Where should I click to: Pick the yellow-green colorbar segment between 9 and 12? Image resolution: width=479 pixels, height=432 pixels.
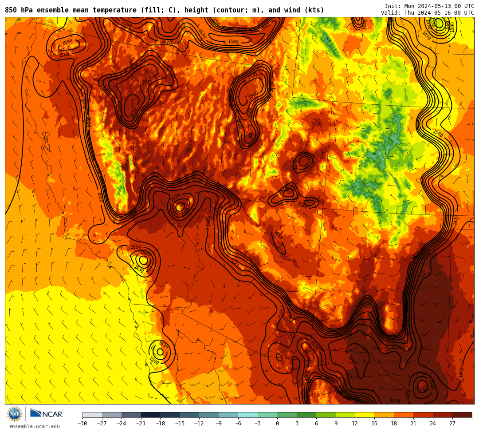click(345, 415)
